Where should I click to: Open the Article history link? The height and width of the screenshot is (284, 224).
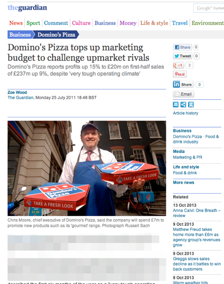186,113
